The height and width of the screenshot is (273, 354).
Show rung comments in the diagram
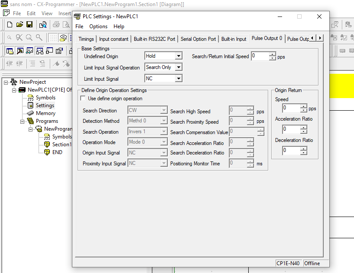[x=62, y=37]
